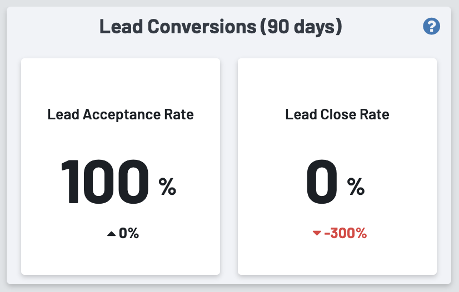Screen dimensions: 459x292
Task: Select the large 100 value
Action: click(105, 180)
